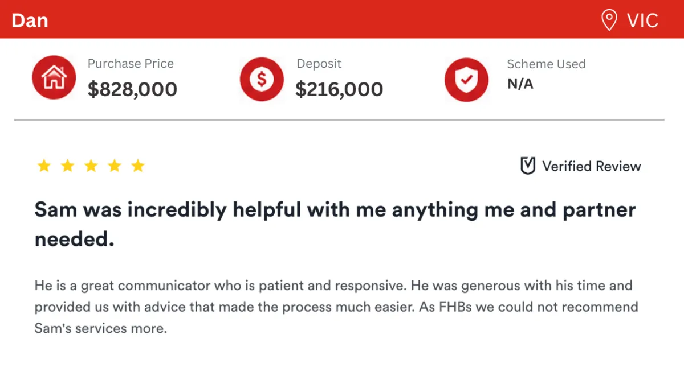Click the dollar sign Deposit icon
The image size is (684, 384).
[x=262, y=79]
